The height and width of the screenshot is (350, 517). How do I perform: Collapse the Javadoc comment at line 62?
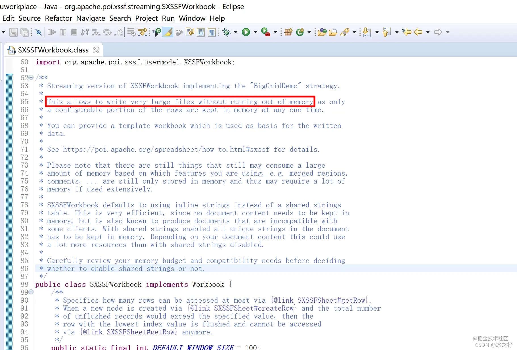coord(31,77)
